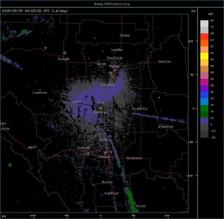
Task: Click the Innisfail city label
Action: click(108, 85)
